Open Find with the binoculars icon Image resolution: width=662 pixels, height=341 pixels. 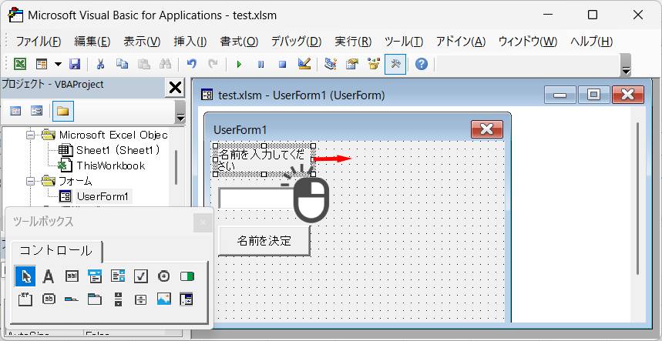click(x=165, y=64)
